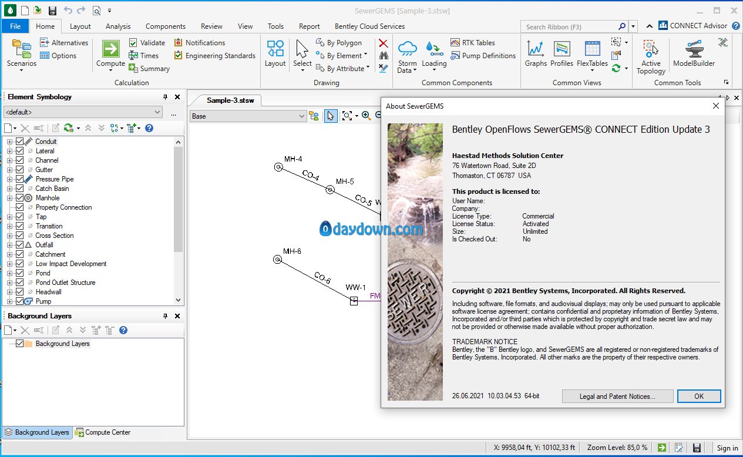
Task: Click OK in About SewerGEMS dialog
Action: [x=699, y=396]
